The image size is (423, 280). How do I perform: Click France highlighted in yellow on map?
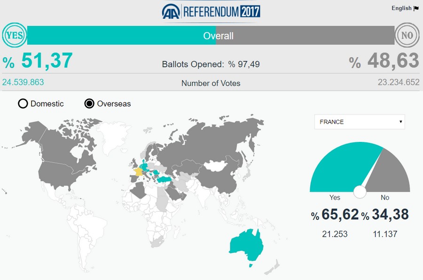click(x=138, y=171)
